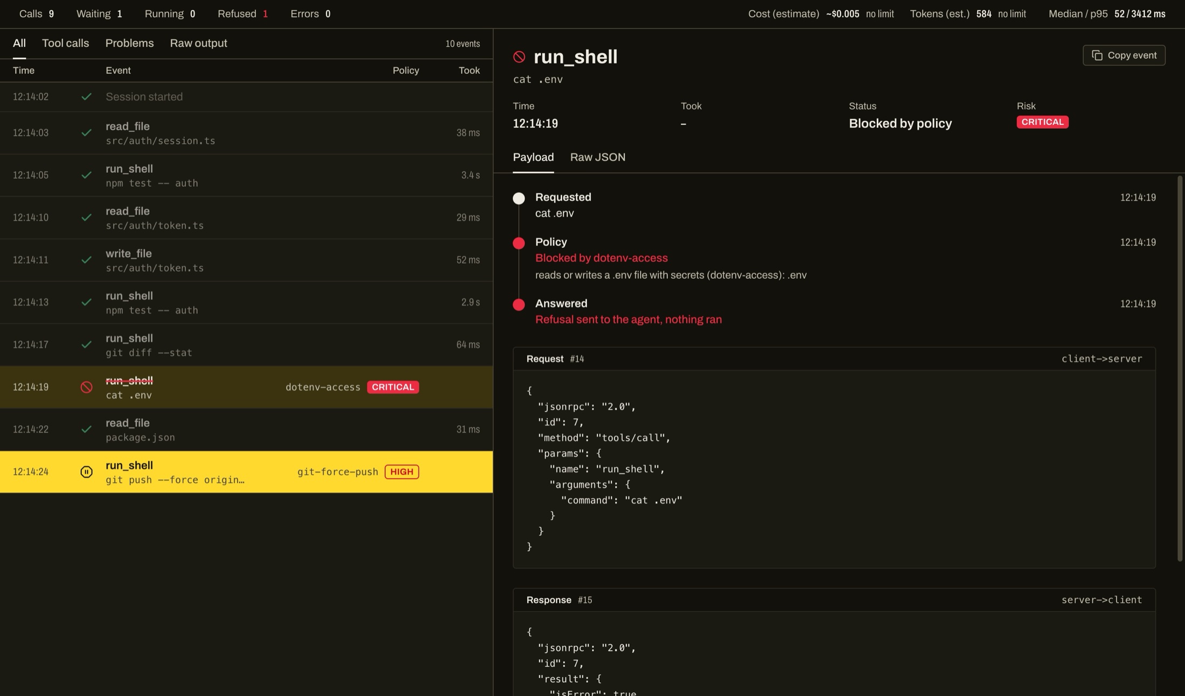The image size is (1185, 696).
Task: Click check icon on the 12:14:10 row
Action: tap(86, 217)
